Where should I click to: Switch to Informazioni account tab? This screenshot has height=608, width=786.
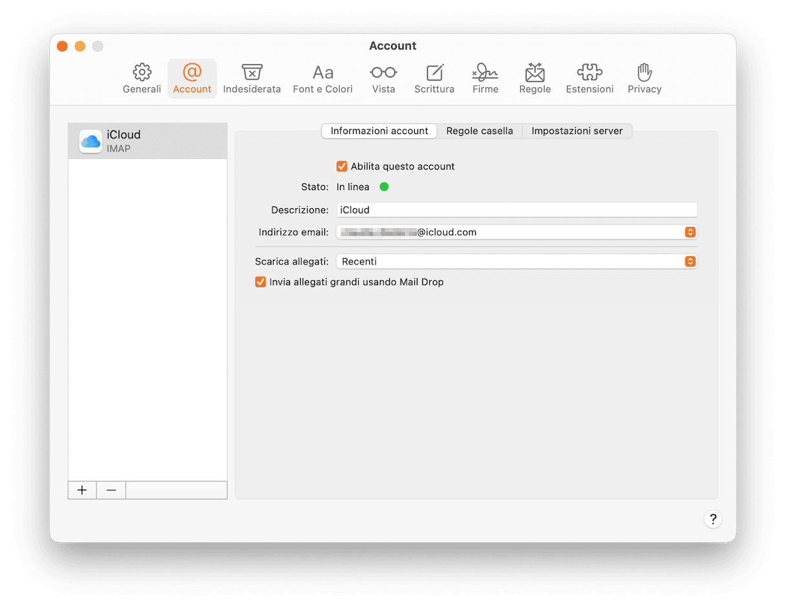click(379, 131)
